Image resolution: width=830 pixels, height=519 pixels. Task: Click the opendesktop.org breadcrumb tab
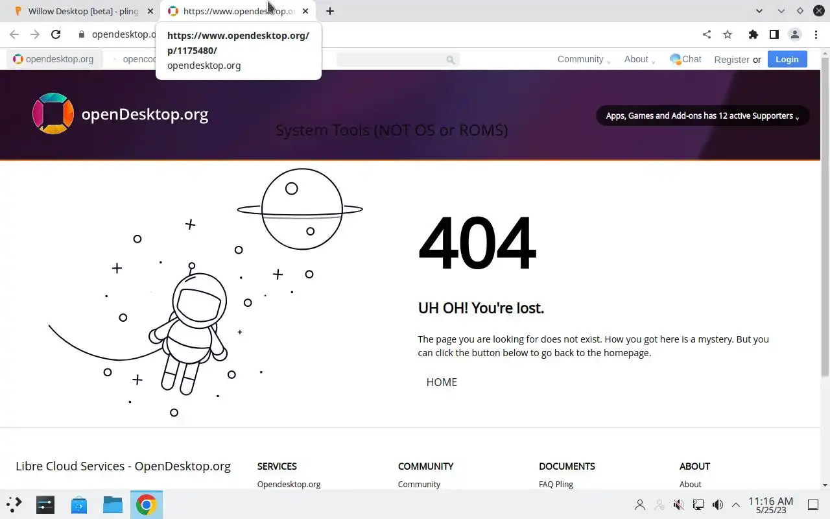[x=54, y=59]
